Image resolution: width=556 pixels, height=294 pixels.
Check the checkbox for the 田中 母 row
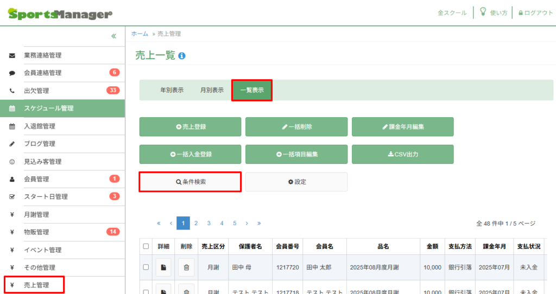(x=146, y=267)
